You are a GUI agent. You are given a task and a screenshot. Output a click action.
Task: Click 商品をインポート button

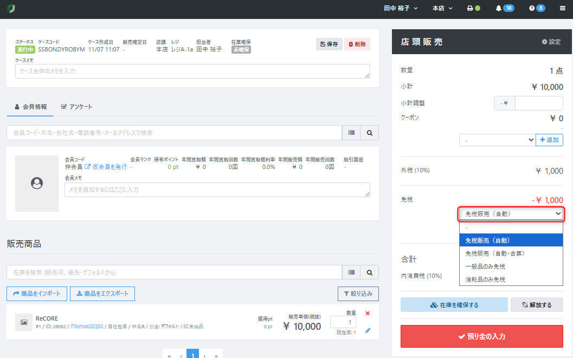(x=37, y=294)
